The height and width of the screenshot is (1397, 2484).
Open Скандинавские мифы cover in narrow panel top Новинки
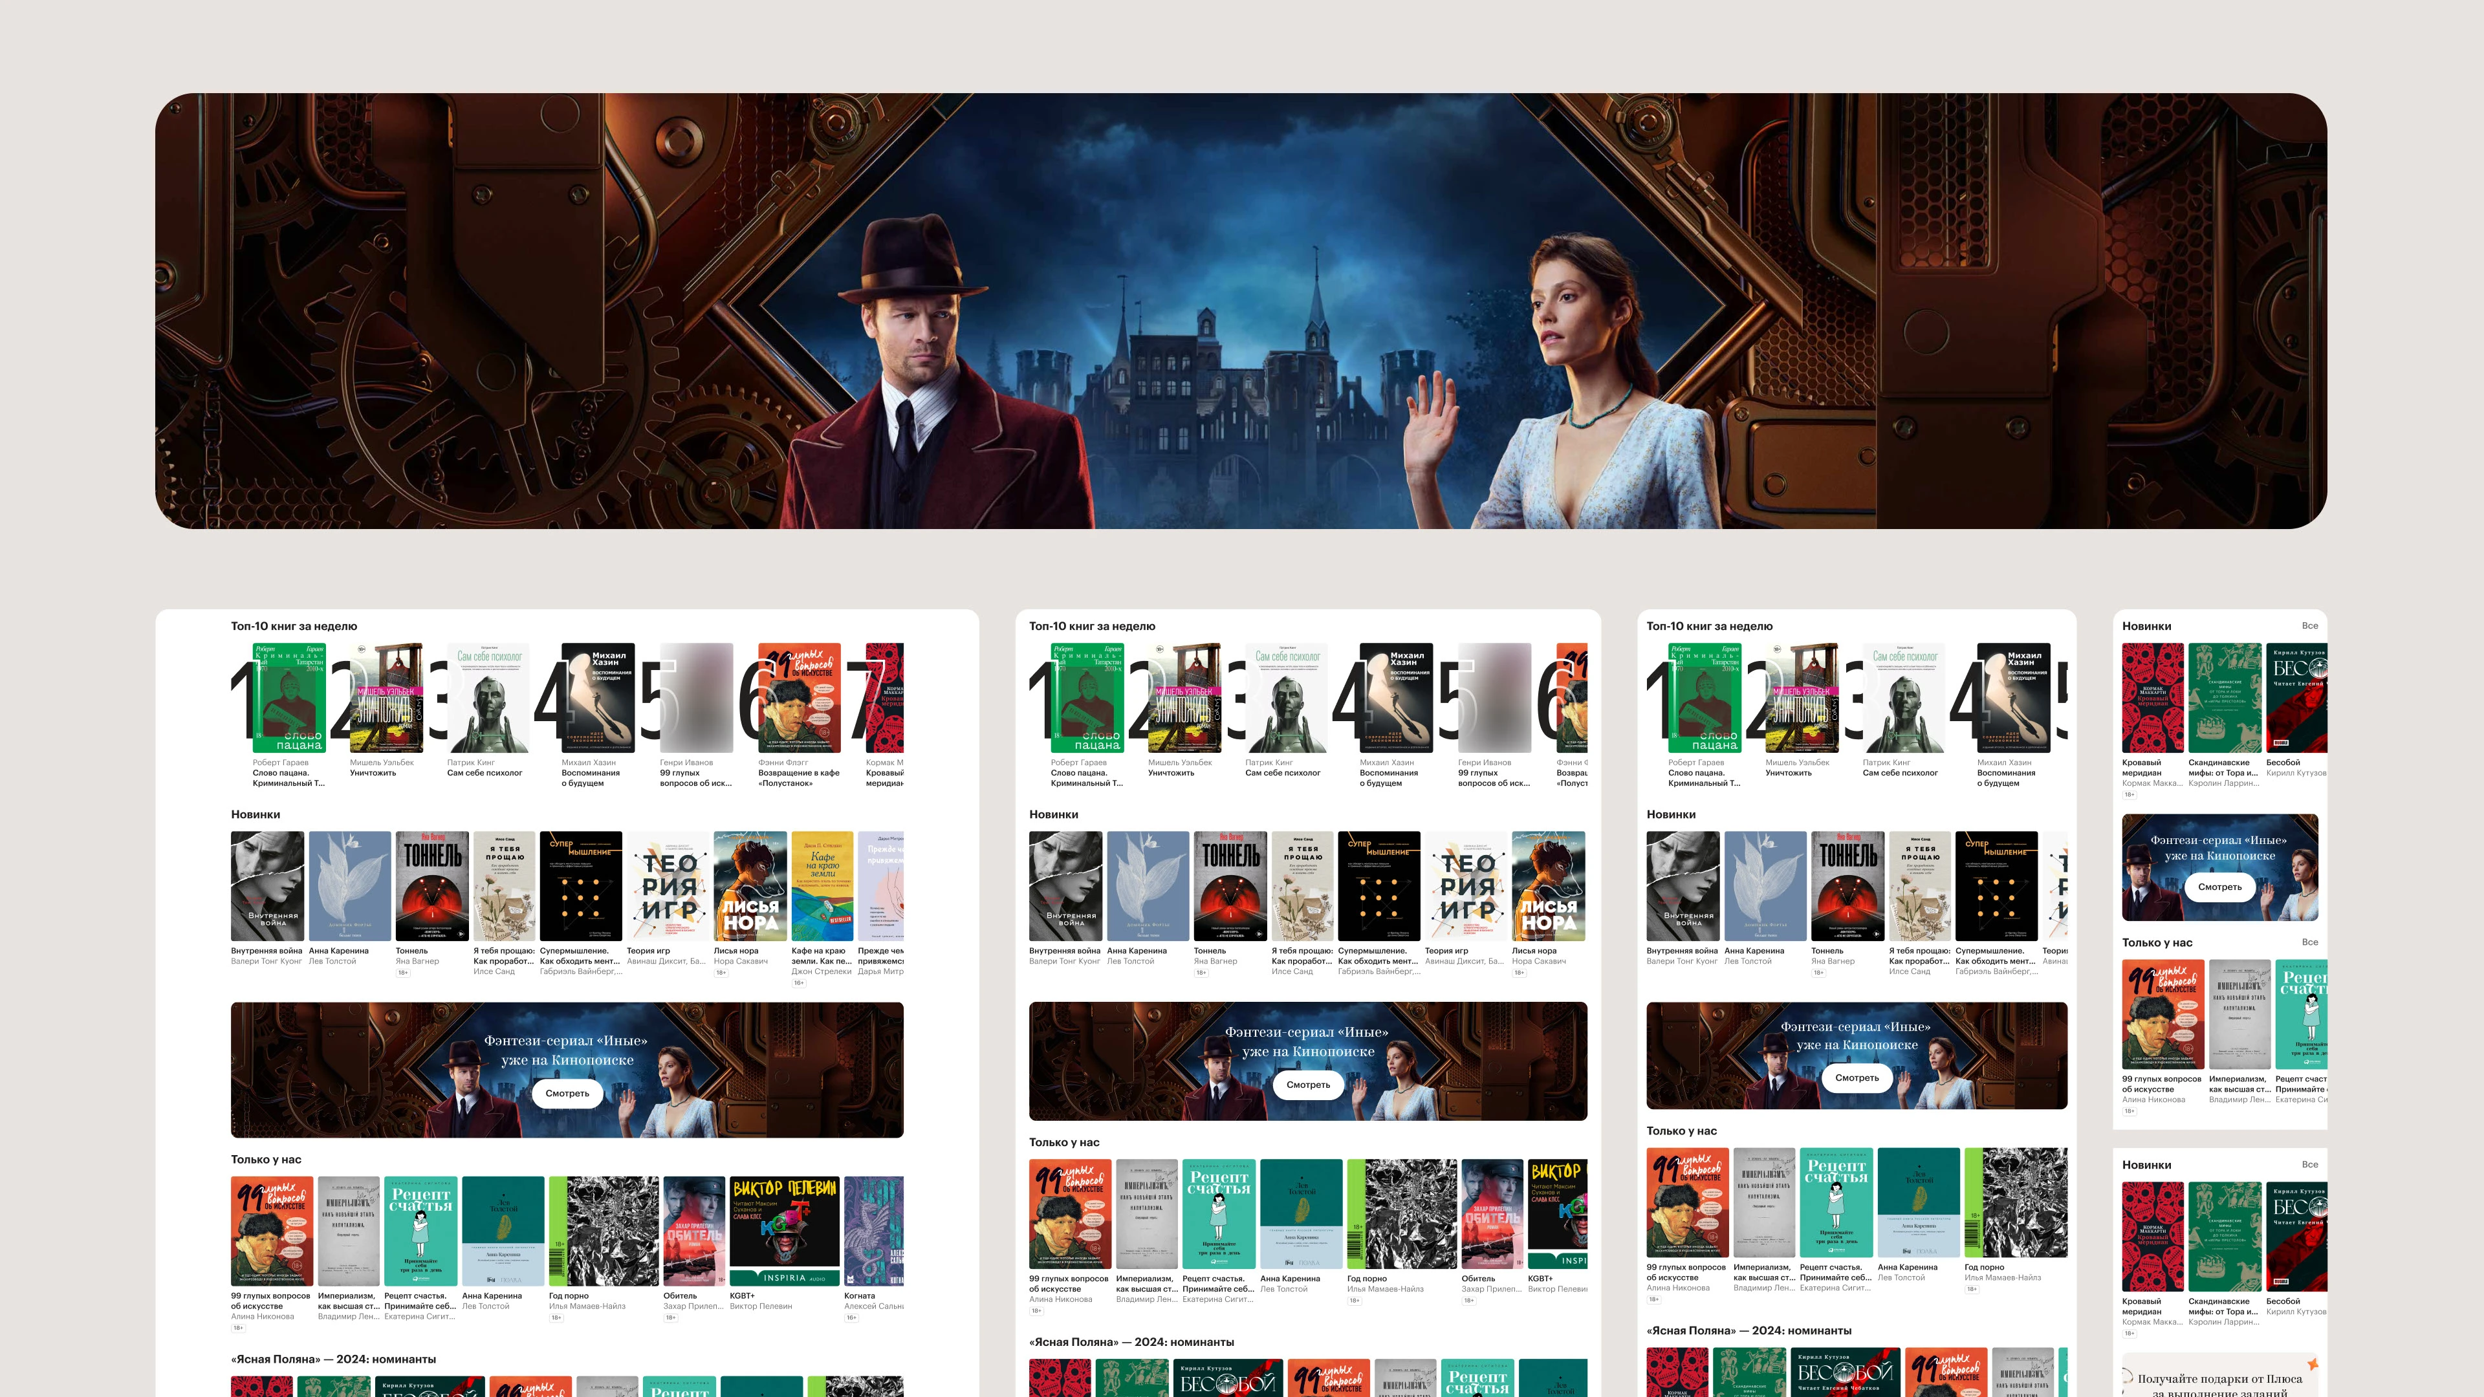[x=2225, y=698]
